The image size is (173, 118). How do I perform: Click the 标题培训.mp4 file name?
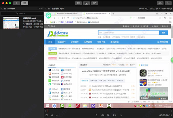click(x=29, y=18)
